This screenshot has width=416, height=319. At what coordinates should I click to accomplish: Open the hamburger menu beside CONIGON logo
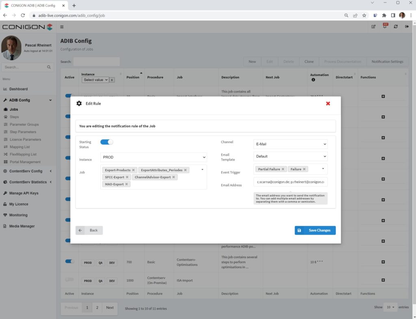62,26
